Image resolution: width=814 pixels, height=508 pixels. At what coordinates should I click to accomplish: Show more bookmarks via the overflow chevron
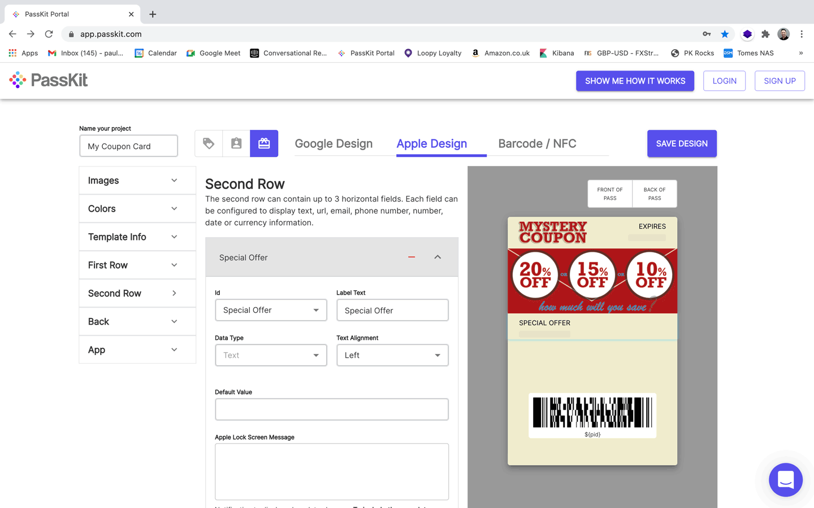tap(801, 53)
